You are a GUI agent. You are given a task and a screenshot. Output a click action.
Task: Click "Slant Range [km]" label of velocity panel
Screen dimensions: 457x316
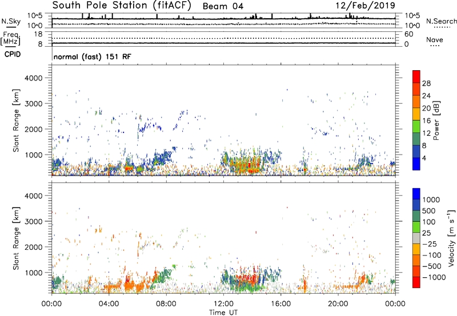click(x=16, y=238)
